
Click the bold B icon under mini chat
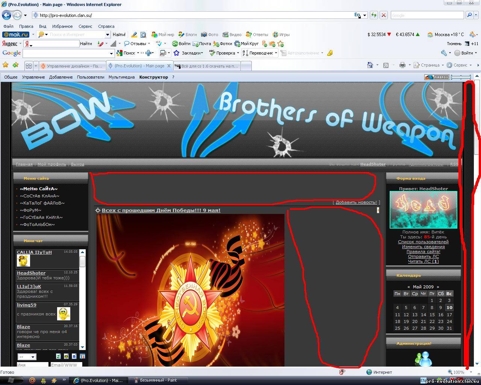tap(74, 356)
